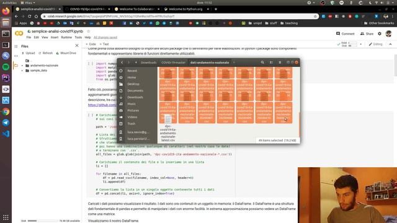Expand the sample_data folder
This screenshot has width=397, height=223.
[22, 71]
